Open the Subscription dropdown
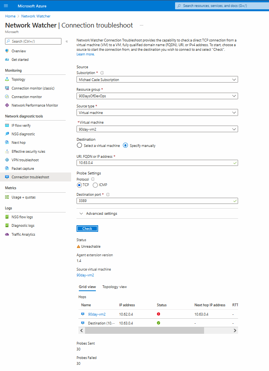 pyautogui.click(x=157, y=79)
